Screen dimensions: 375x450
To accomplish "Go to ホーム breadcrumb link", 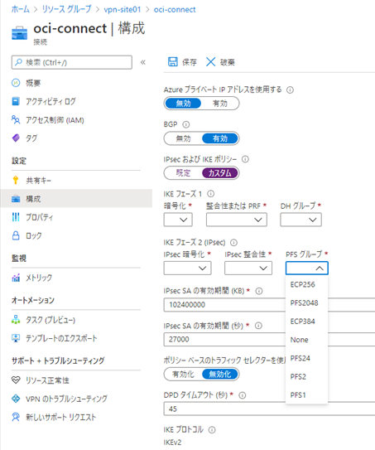I will (x=21, y=9).
